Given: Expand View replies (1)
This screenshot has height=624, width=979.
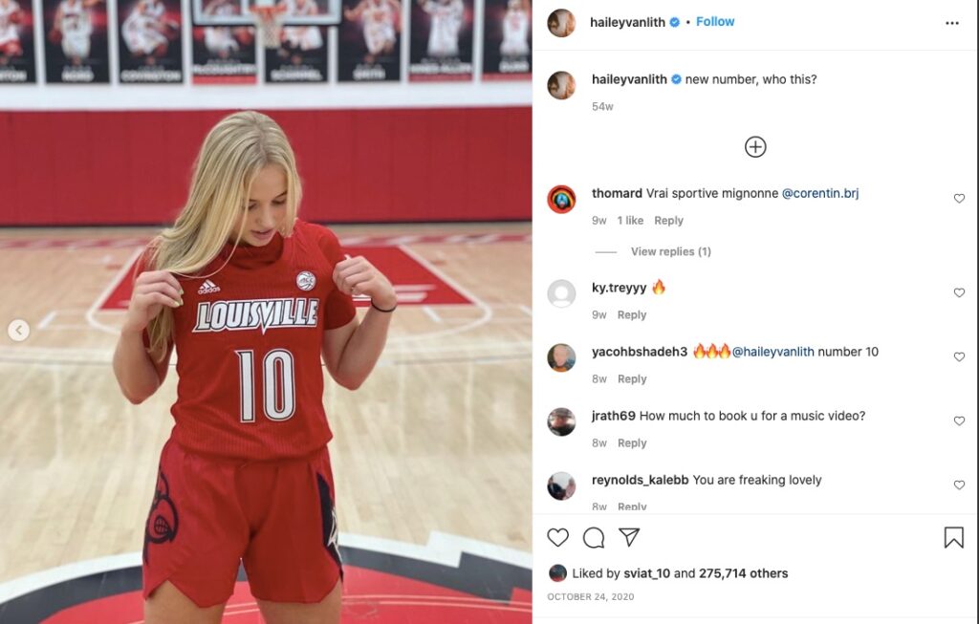Looking at the screenshot, I should click(x=670, y=251).
